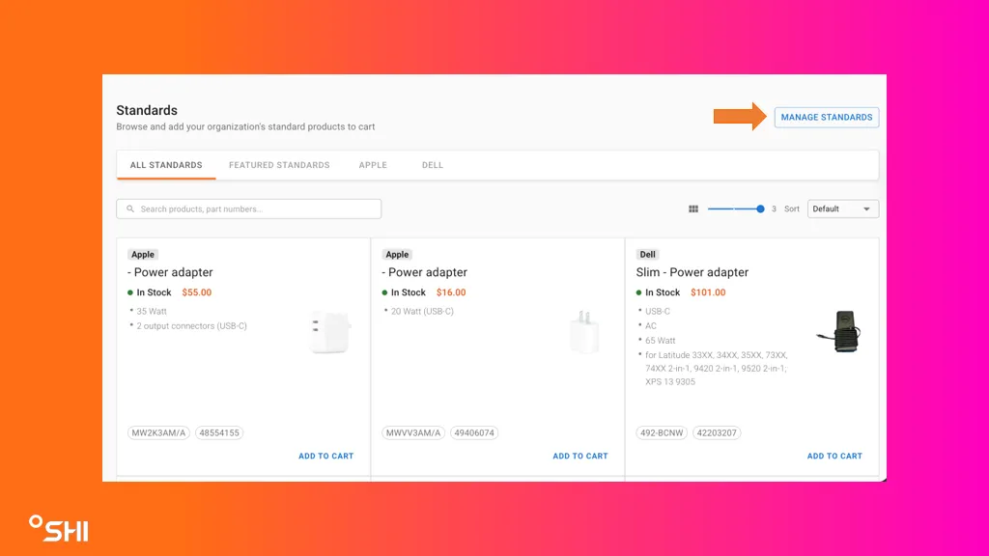Select the Apple tab

click(373, 165)
